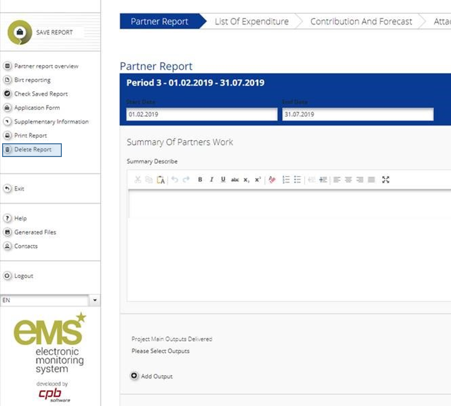Click the remove format eraser icon
Viewport: 451px width, 406px height.
point(272,180)
